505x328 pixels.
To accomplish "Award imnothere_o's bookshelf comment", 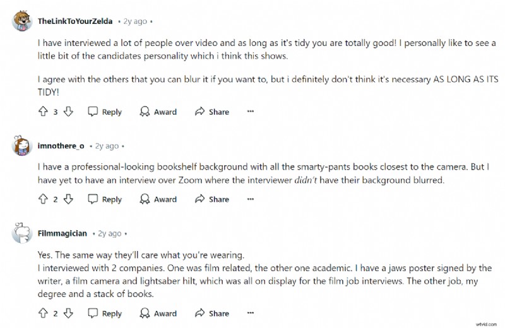I will [158, 199].
